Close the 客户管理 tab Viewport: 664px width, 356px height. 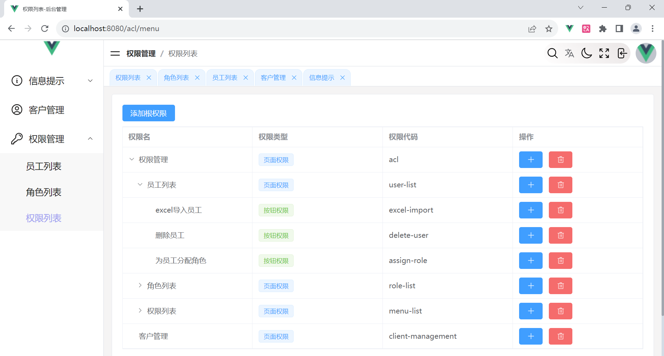click(x=294, y=78)
